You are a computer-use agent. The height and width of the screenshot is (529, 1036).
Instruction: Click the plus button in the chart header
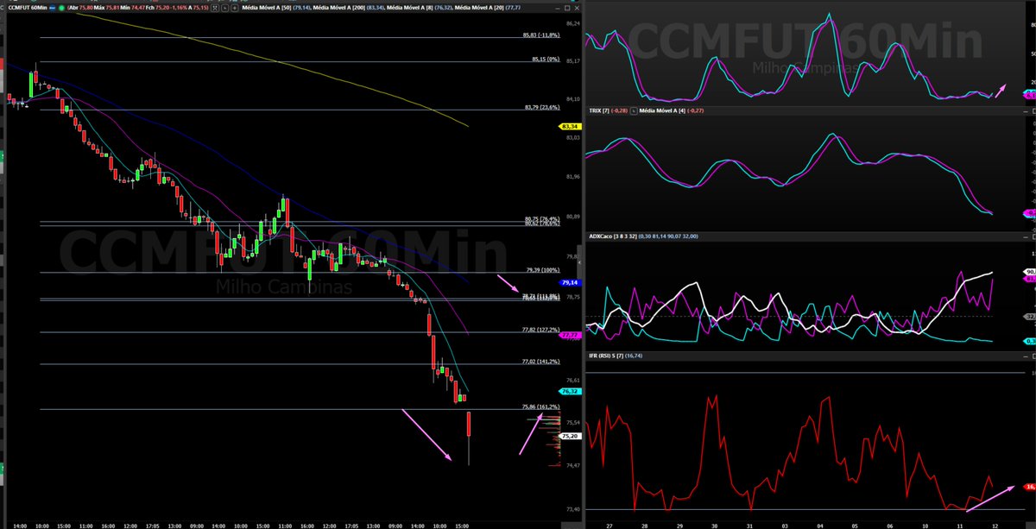235,8
